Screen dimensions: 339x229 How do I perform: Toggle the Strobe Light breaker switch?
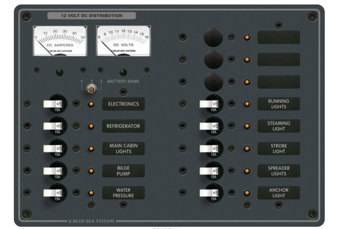pos(209,148)
